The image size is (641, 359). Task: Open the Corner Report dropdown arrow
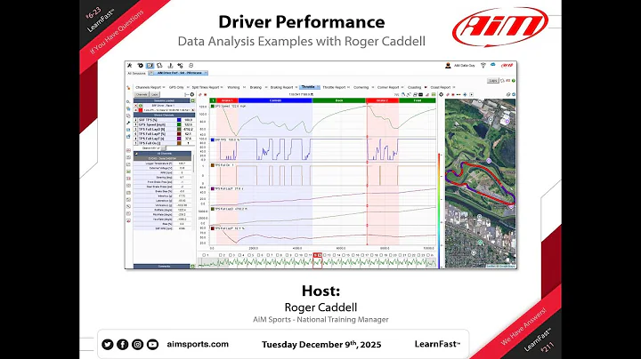(402, 87)
